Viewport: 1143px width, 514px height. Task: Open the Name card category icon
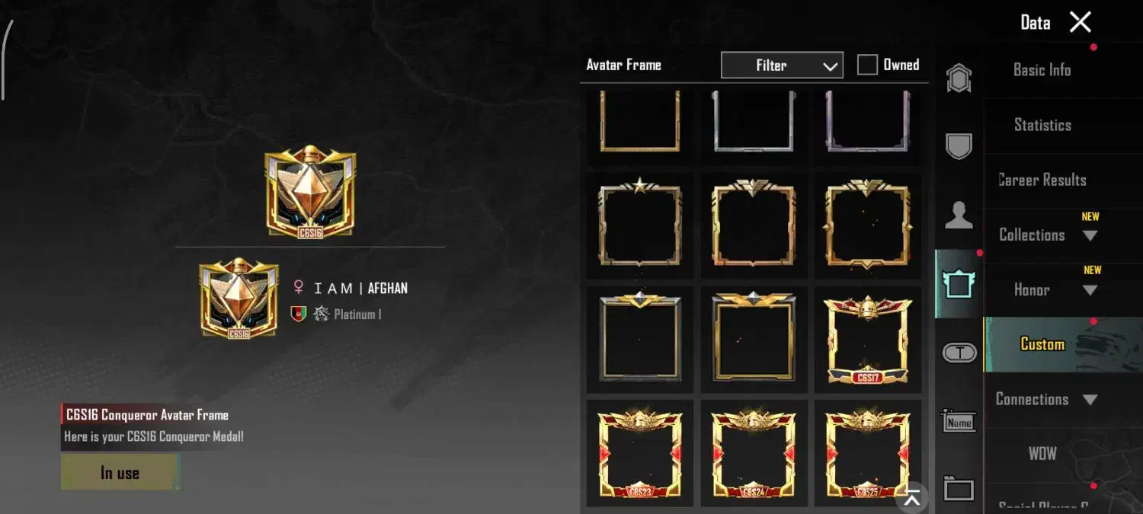[959, 420]
